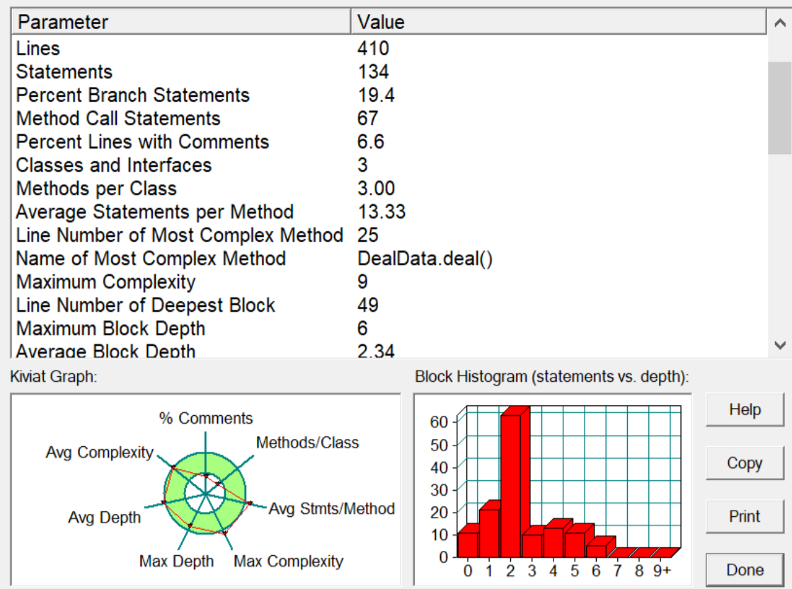
Task: Click the Block Histogram label
Action: (551, 376)
